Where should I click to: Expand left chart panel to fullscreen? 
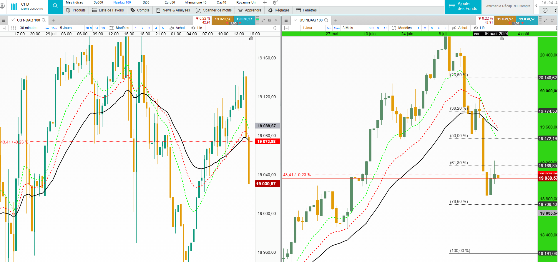click(263, 20)
